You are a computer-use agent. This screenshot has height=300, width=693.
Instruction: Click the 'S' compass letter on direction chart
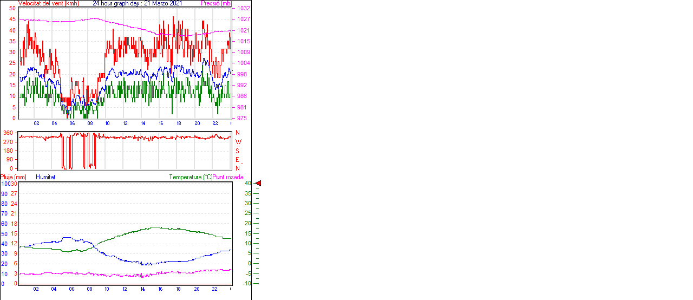point(238,151)
